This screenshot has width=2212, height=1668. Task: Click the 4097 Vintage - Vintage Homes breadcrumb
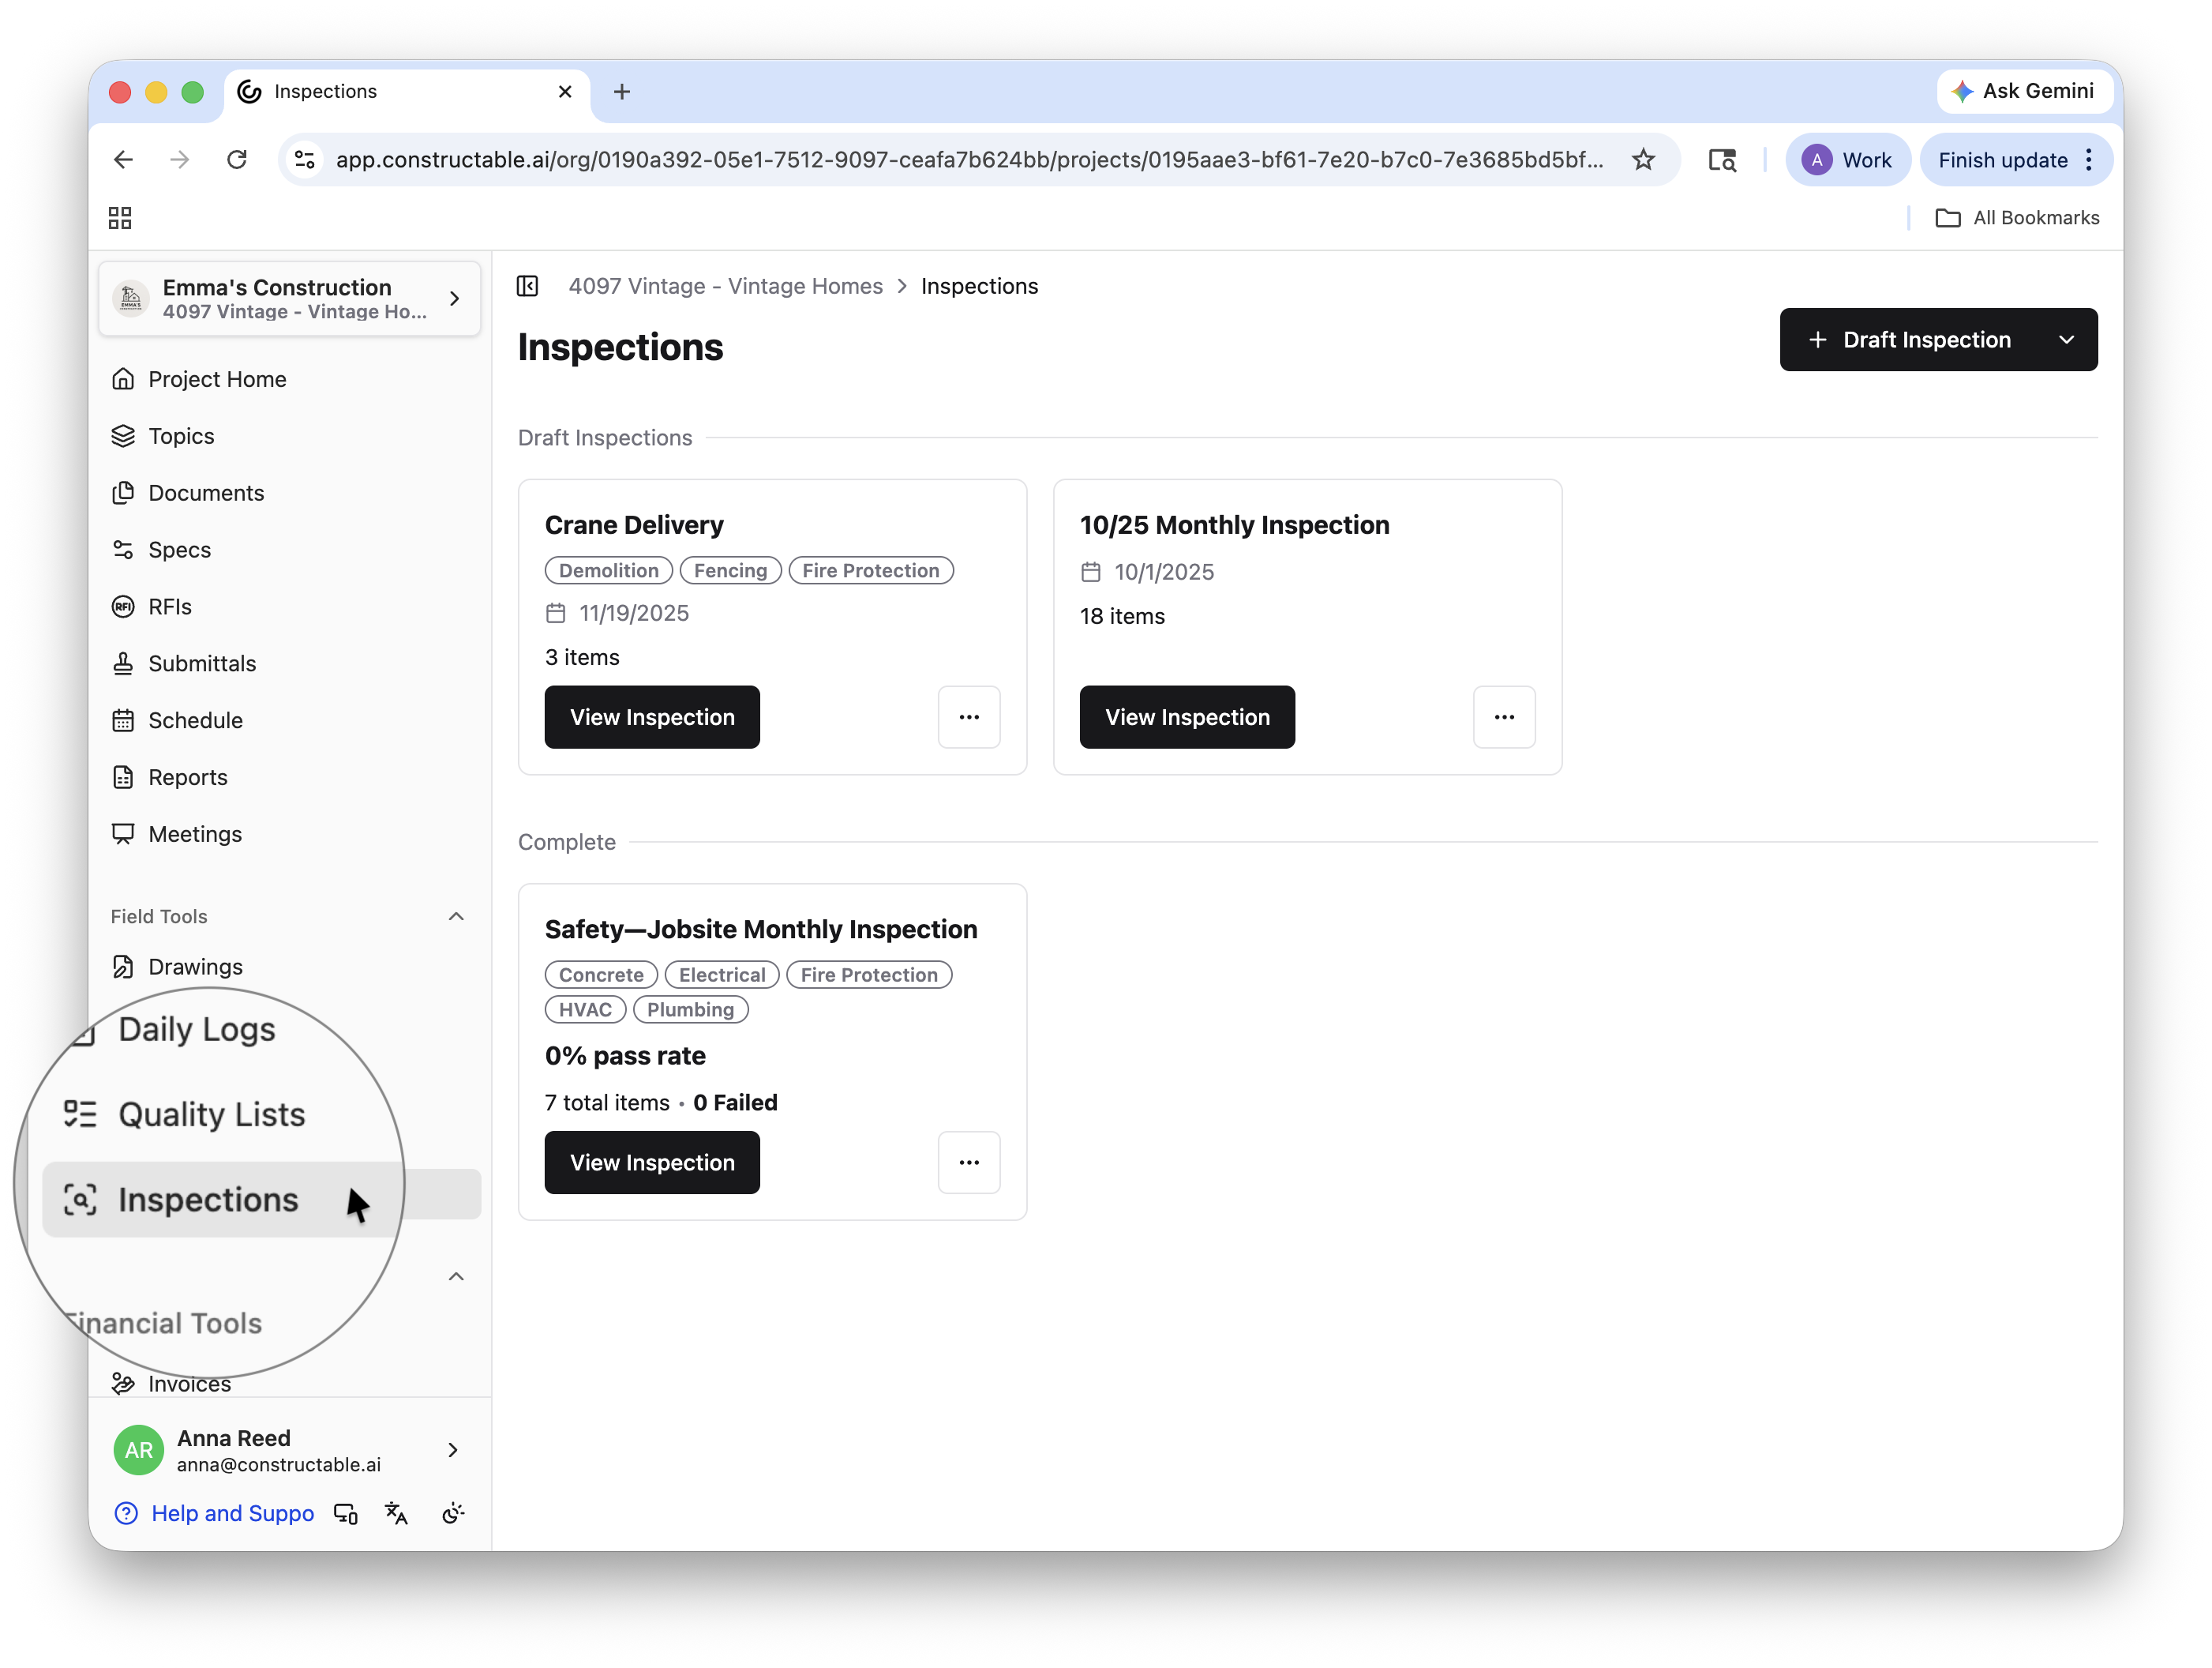[726, 286]
